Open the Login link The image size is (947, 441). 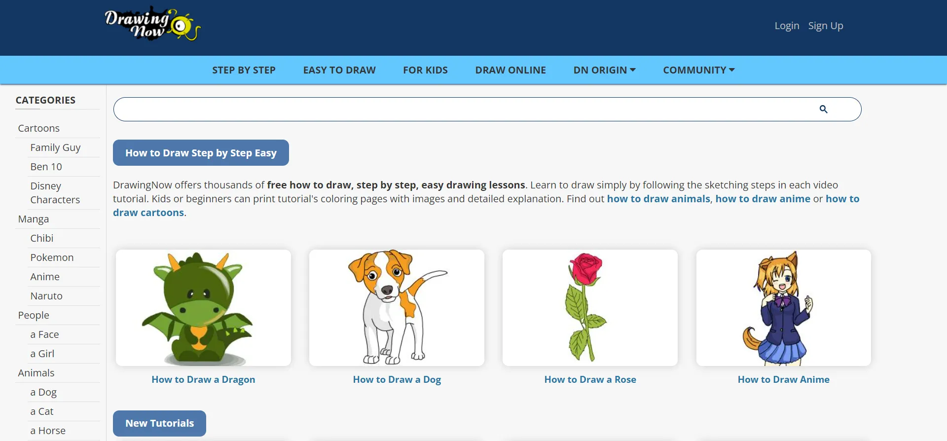[x=787, y=26]
